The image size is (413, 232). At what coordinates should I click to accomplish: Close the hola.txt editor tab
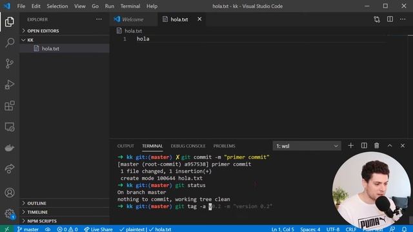(x=199, y=19)
